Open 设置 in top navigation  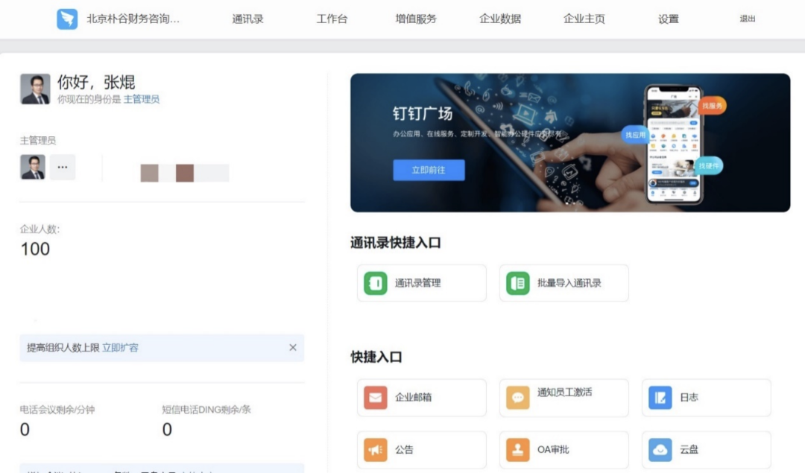click(669, 19)
